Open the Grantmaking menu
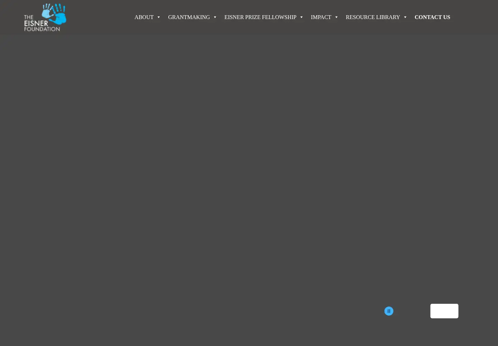The height and width of the screenshot is (346, 498). coord(189,17)
